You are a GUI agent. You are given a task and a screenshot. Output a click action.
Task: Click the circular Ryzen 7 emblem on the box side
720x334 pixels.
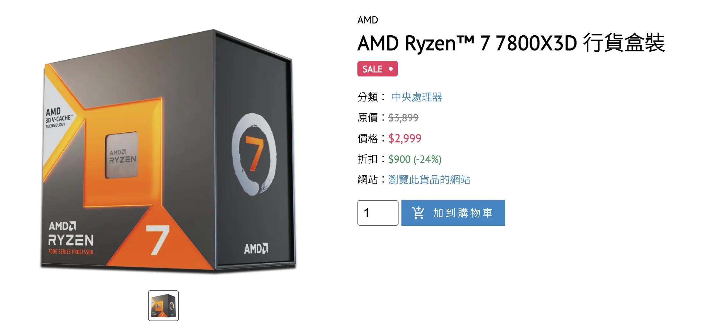(254, 154)
